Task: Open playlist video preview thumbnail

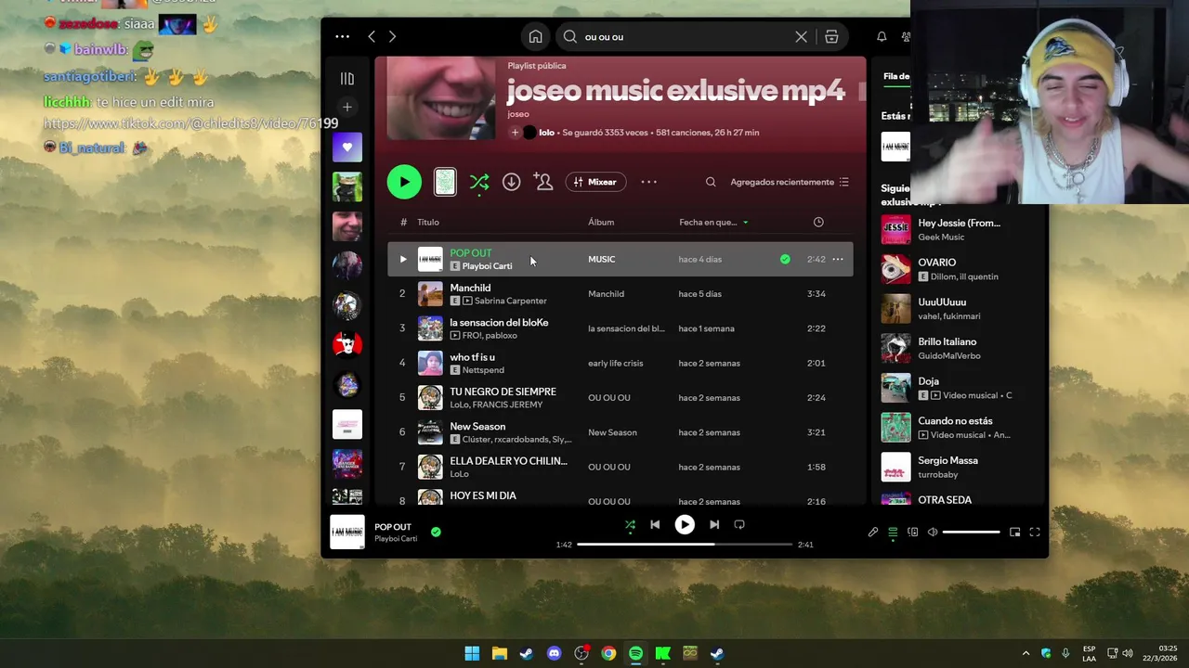Action: [445, 182]
